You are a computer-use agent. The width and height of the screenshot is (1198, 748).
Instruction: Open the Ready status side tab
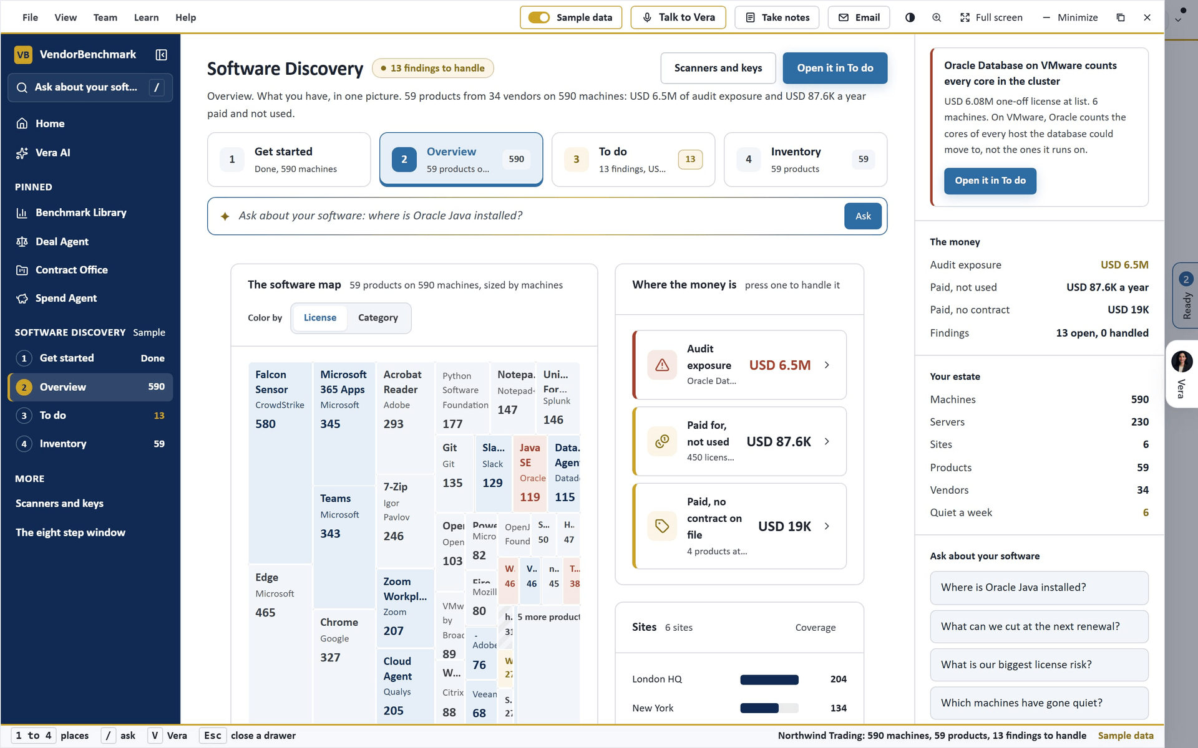coord(1186,295)
